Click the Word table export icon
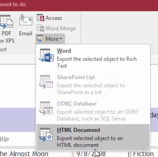 coord(46,55)
